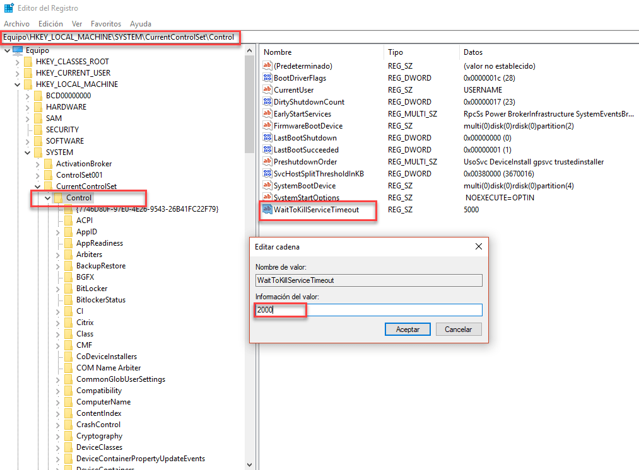The height and width of the screenshot is (470, 639).
Task: Collapse the Control key node
Action: click(47, 198)
